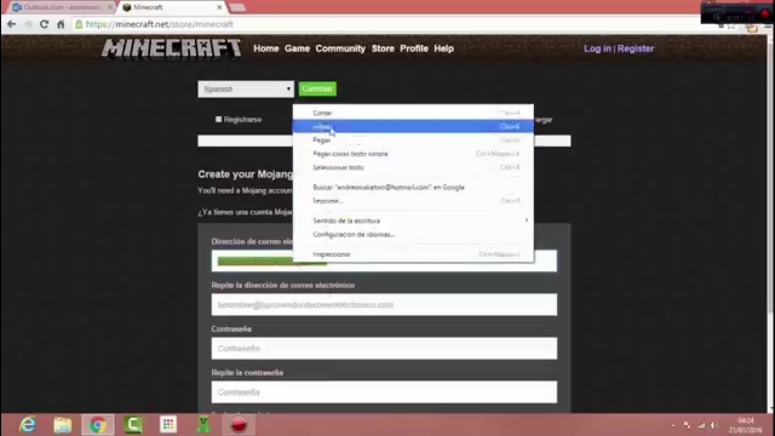The image size is (775, 436).
Task: Open Configuración de idiomas entry
Action: pos(412,234)
